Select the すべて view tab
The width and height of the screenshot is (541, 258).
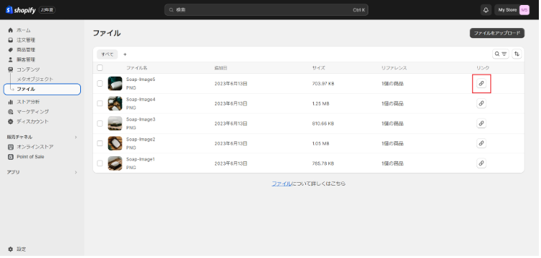point(107,54)
